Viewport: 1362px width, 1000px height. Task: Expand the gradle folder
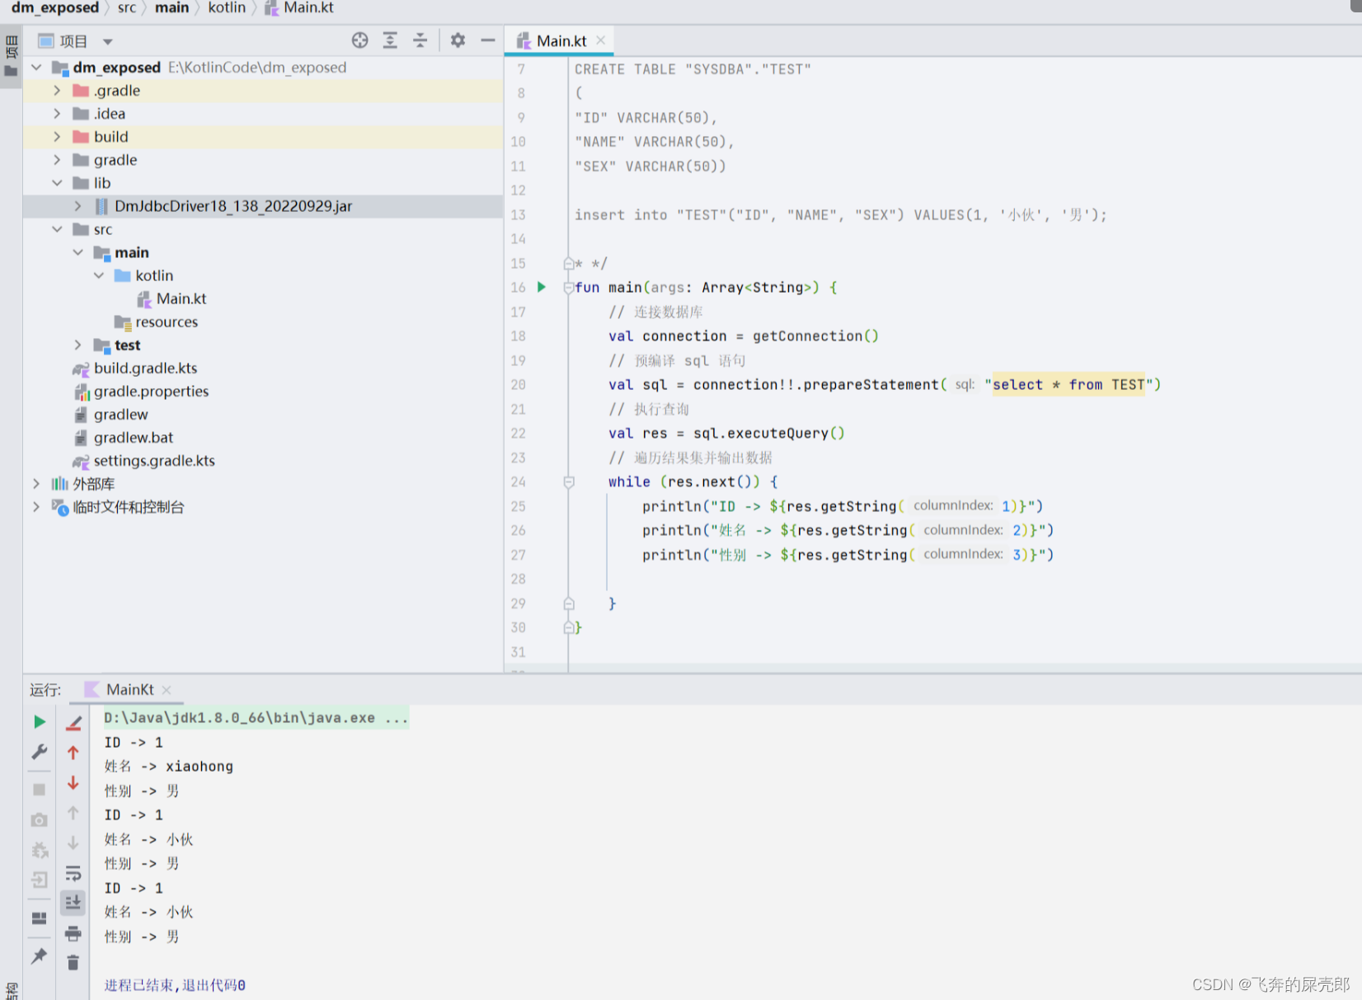coord(57,160)
